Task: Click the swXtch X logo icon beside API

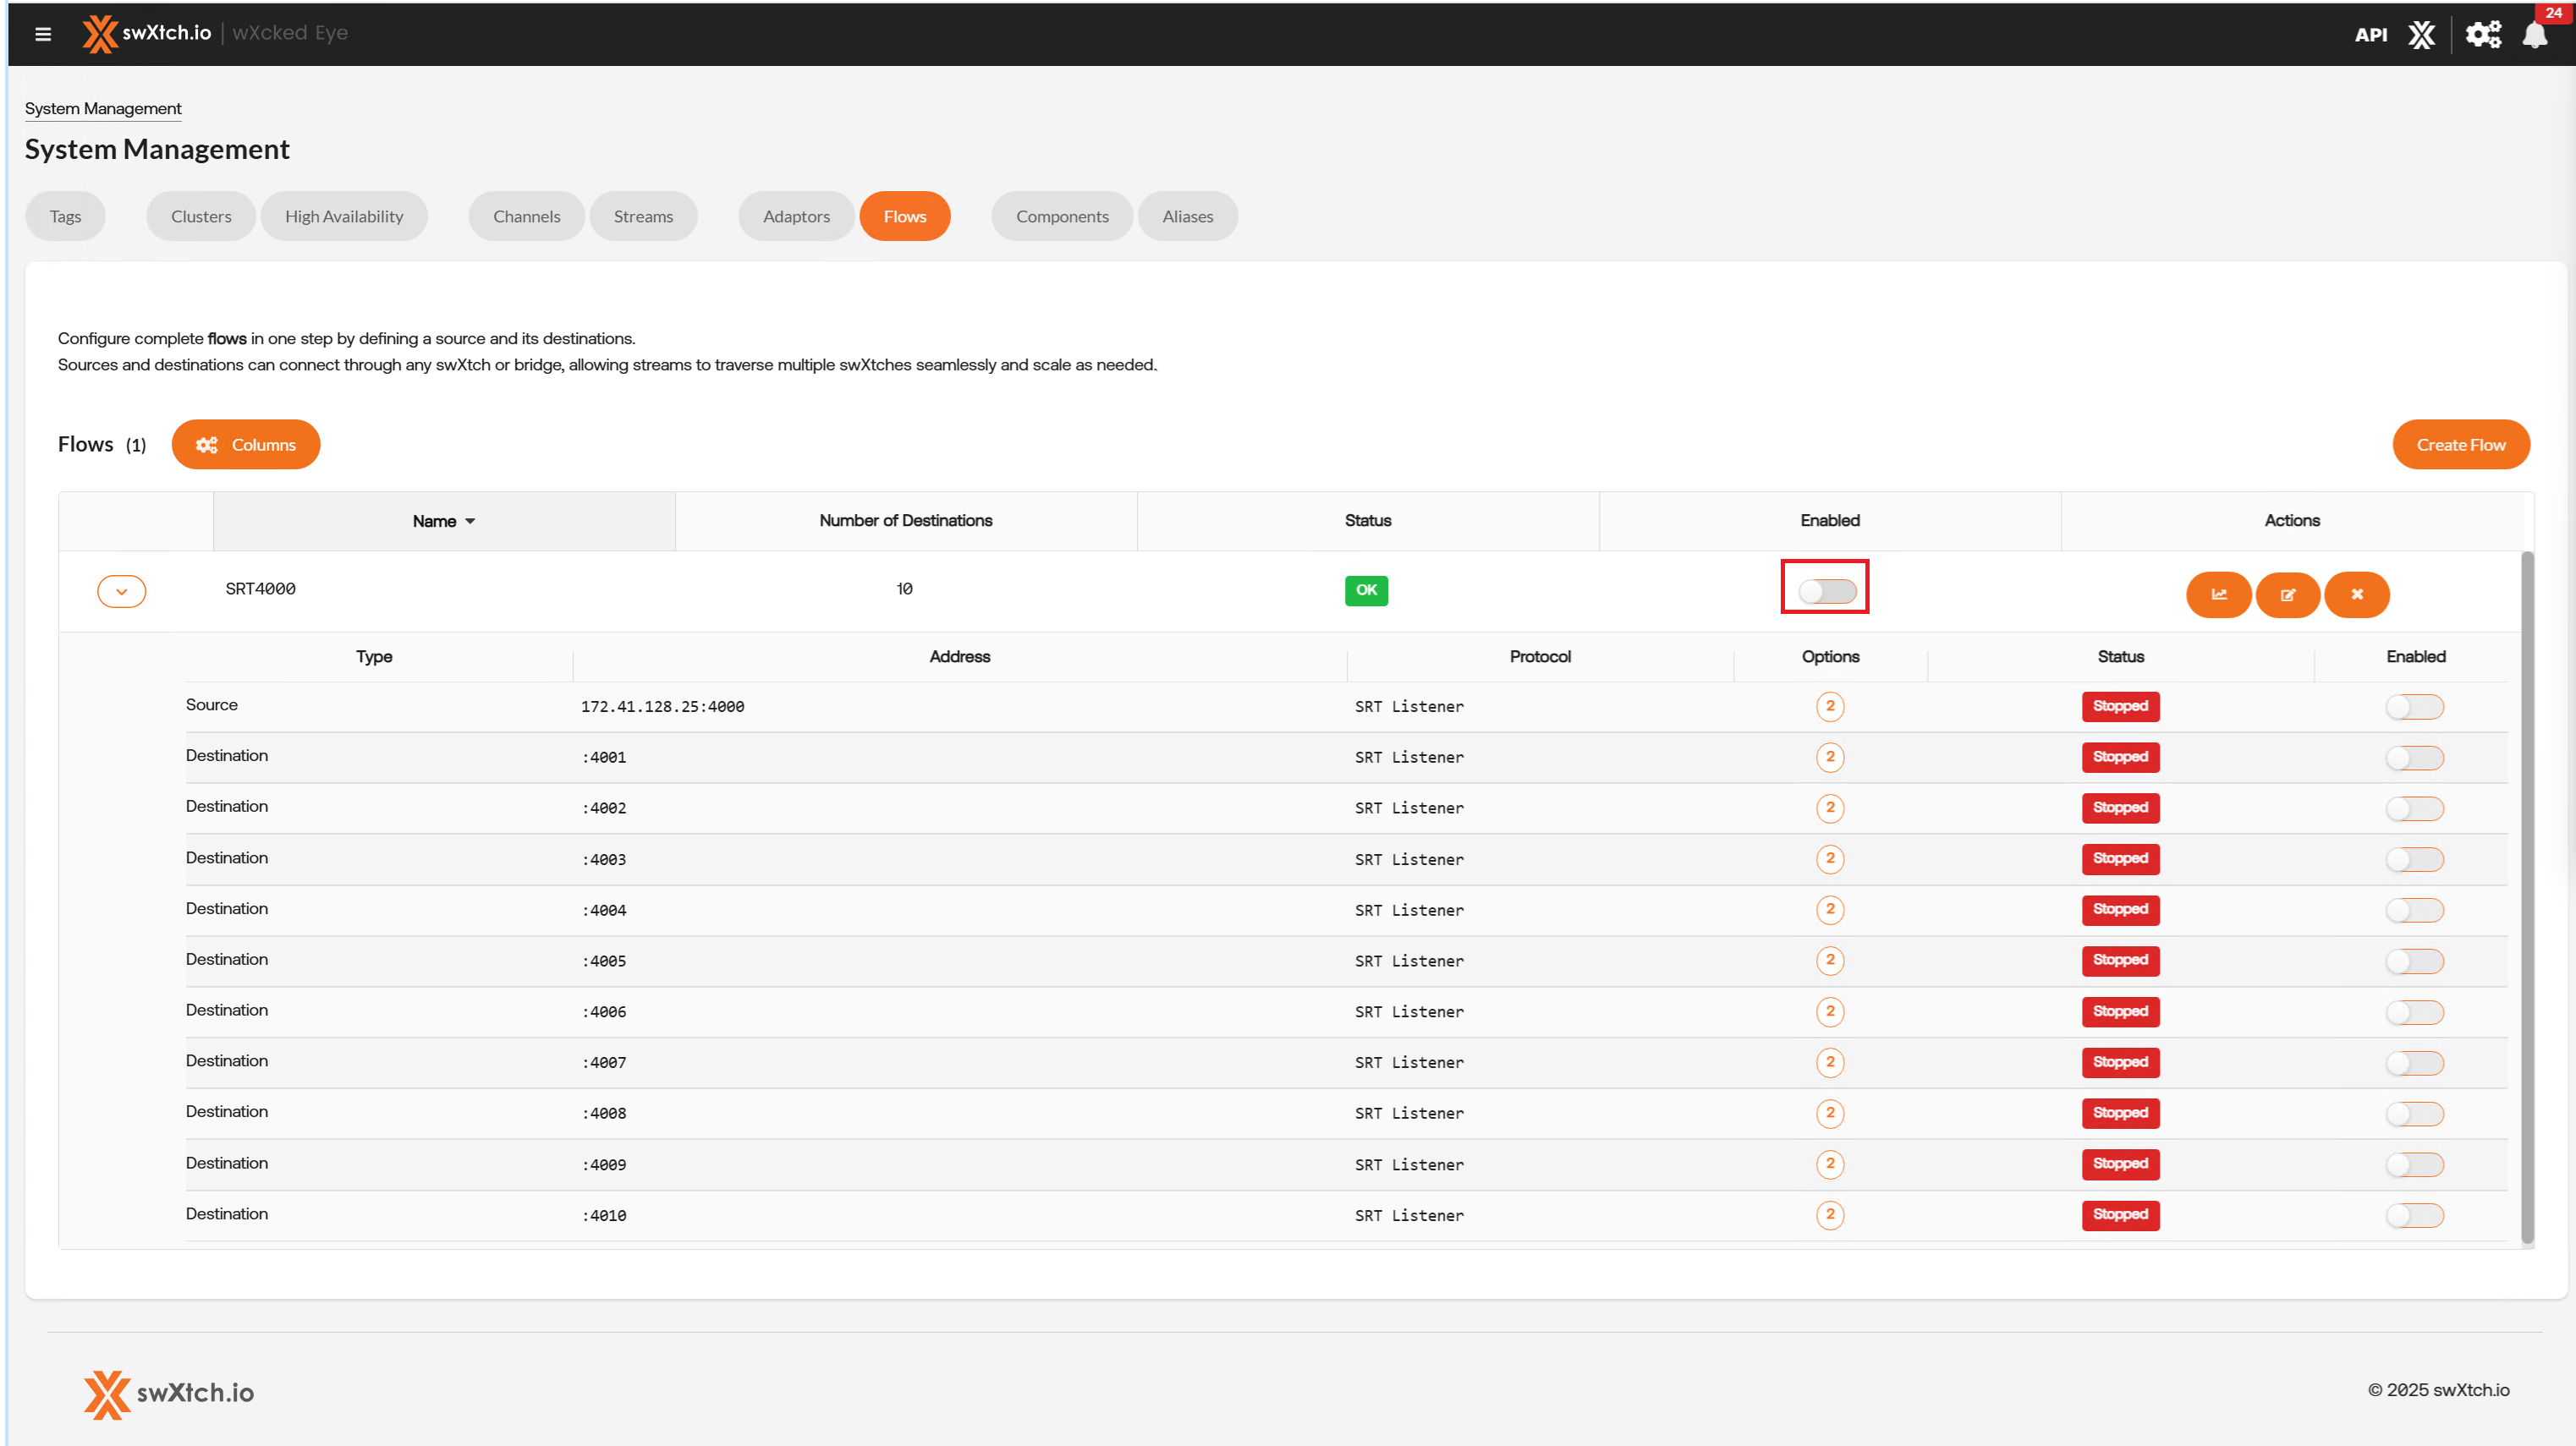Action: pos(2421,35)
